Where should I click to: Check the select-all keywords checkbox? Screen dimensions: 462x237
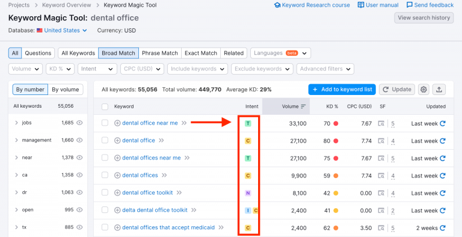coord(105,106)
